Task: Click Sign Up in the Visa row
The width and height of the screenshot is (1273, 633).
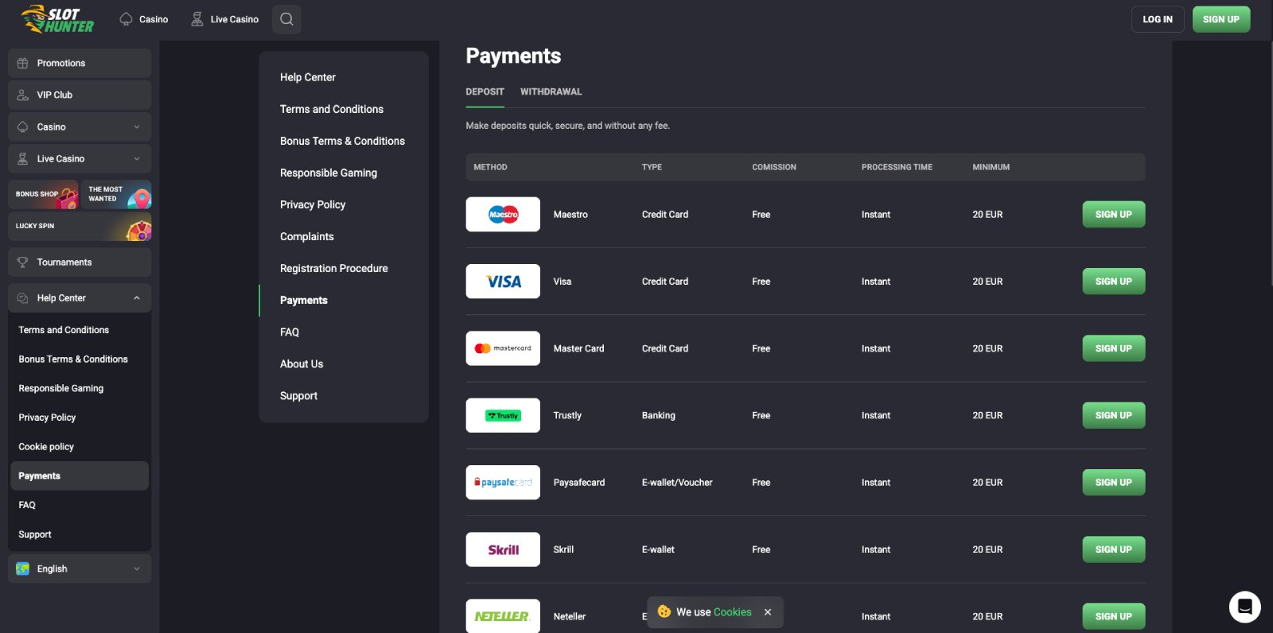Action: click(x=1114, y=282)
